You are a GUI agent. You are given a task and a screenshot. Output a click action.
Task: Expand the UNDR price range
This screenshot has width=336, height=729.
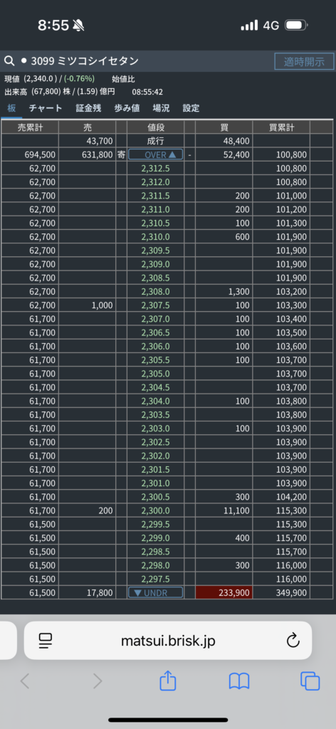pos(156,593)
